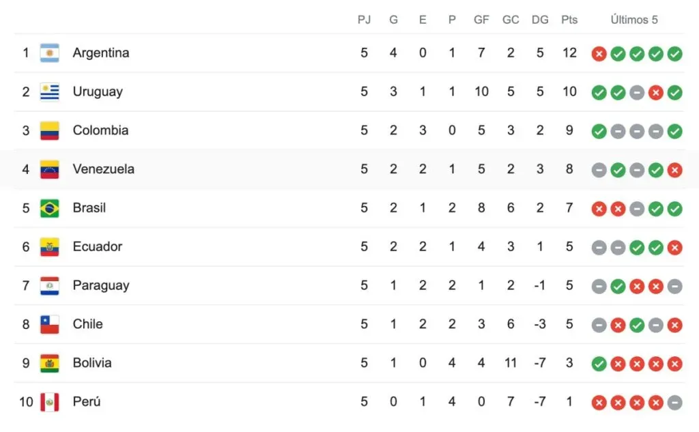Select the Brasil team name
699x432 pixels.
click(89, 208)
